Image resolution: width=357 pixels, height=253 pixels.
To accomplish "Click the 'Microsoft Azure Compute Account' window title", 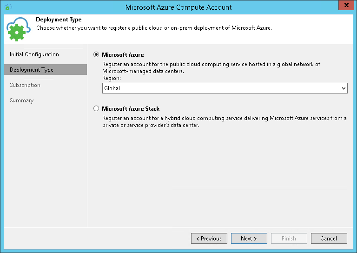I will [x=178, y=7].
